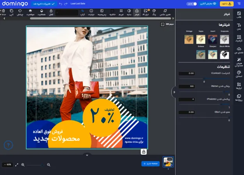Click the New Page (صفحه جدید) button
Viewport: 244px width, 175px height.
coord(150,164)
